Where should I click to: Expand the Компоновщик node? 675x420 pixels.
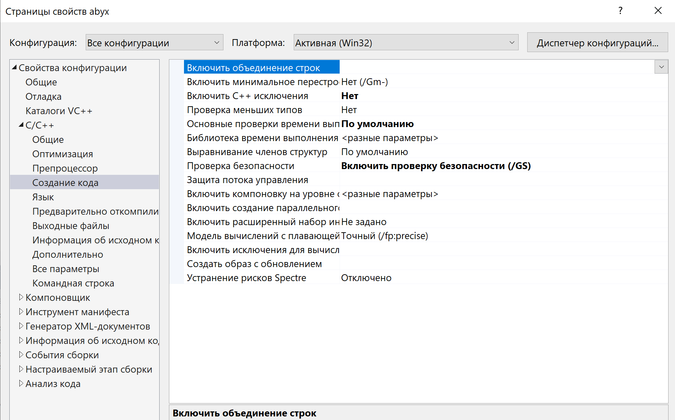pos(21,297)
